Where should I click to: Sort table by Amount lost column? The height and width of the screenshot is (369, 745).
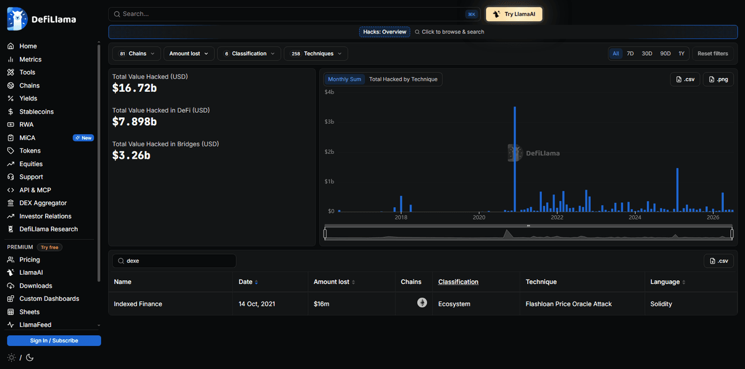click(x=334, y=282)
